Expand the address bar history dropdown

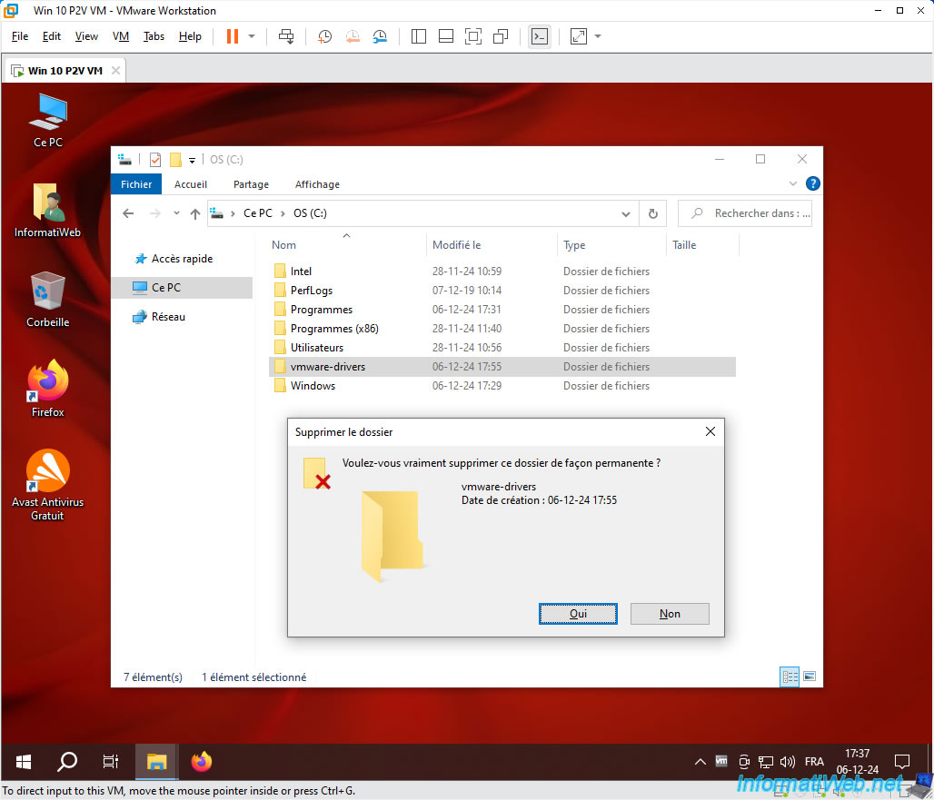click(x=626, y=213)
